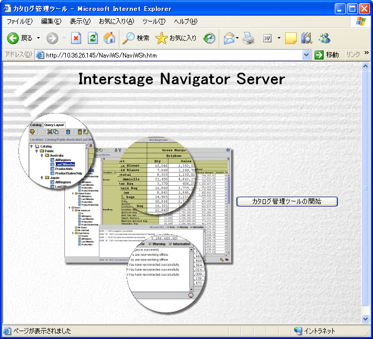Screen dimensions: 373x339
Task: Click カタログ管理ツールの開始 button
Action: point(287,201)
